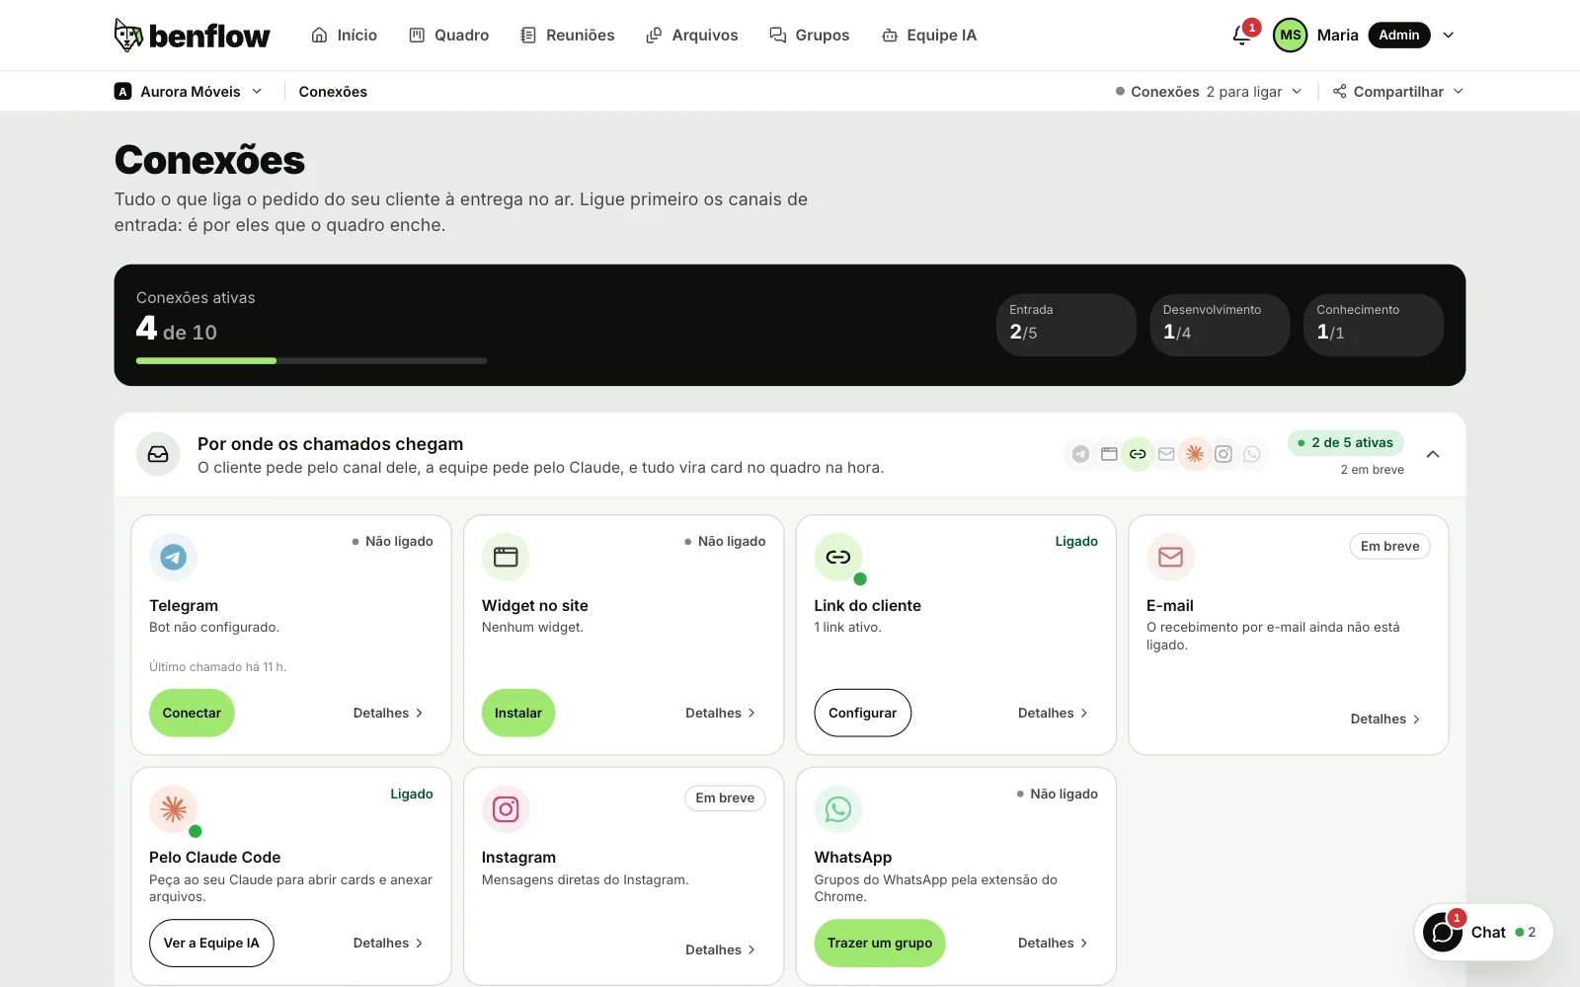
Task: Click Trazer um grupo on WhatsApp
Action: click(x=880, y=943)
